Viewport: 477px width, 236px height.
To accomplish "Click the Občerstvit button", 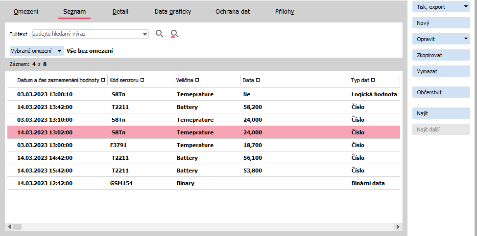I will [441, 92].
